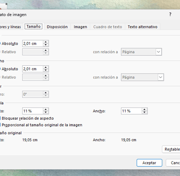Click the help question mark icon
180x176 pixels.
point(170,14)
